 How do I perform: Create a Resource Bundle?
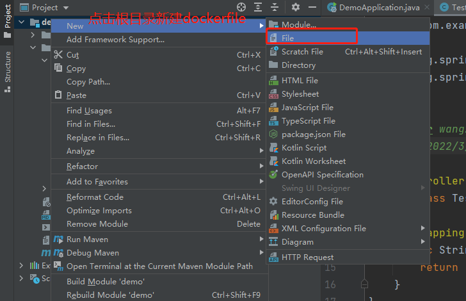coord(348,215)
